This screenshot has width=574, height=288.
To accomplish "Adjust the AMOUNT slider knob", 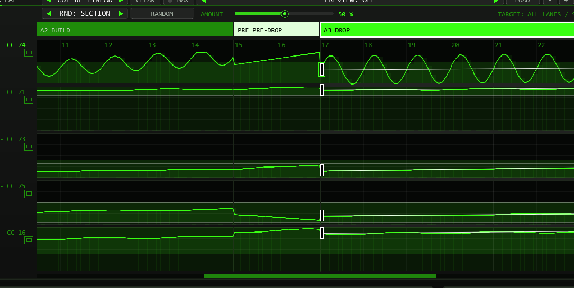I will pos(285,14).
